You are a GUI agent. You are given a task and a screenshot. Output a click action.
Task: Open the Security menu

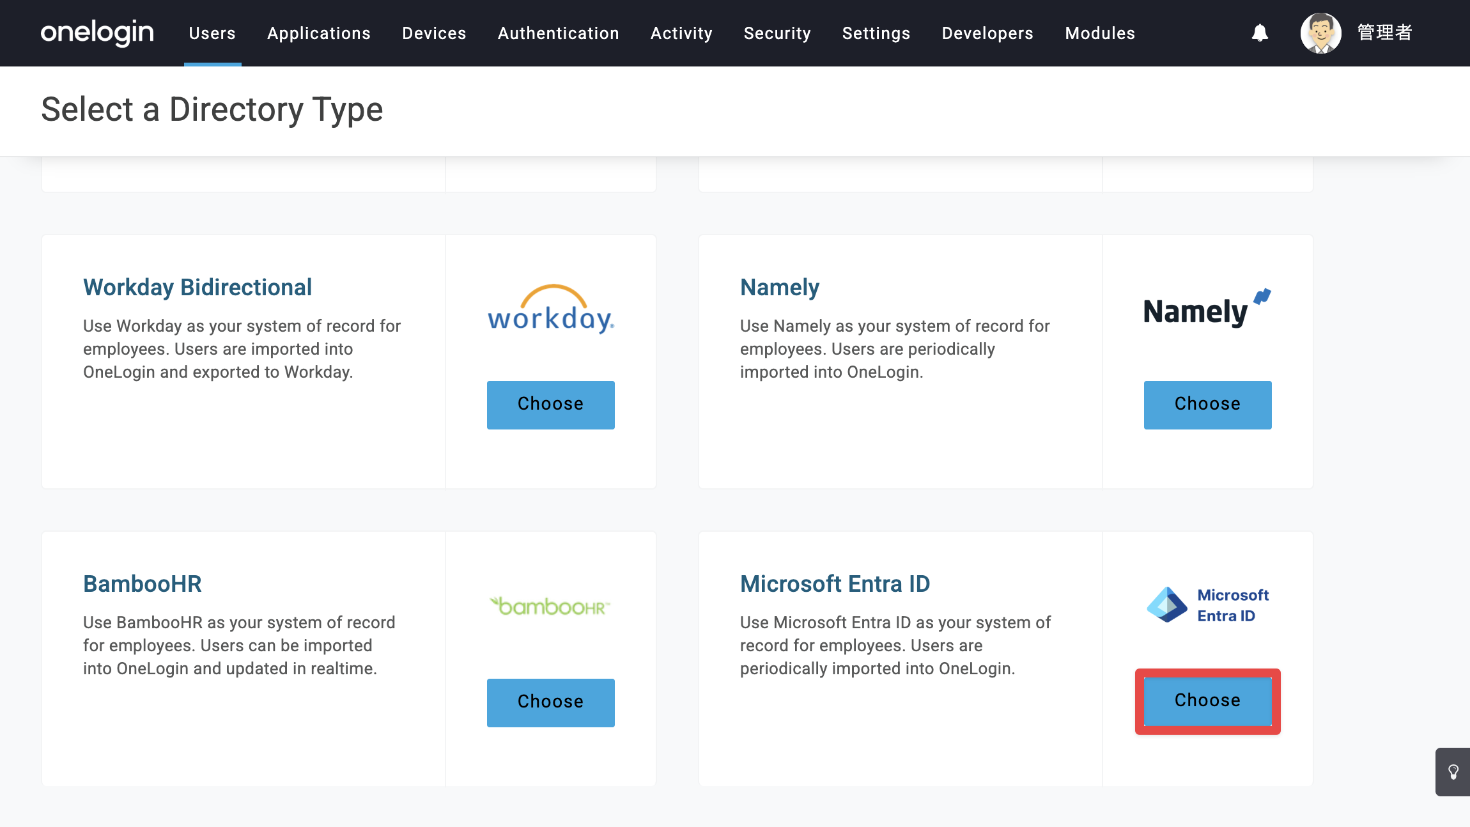(777, 33)
